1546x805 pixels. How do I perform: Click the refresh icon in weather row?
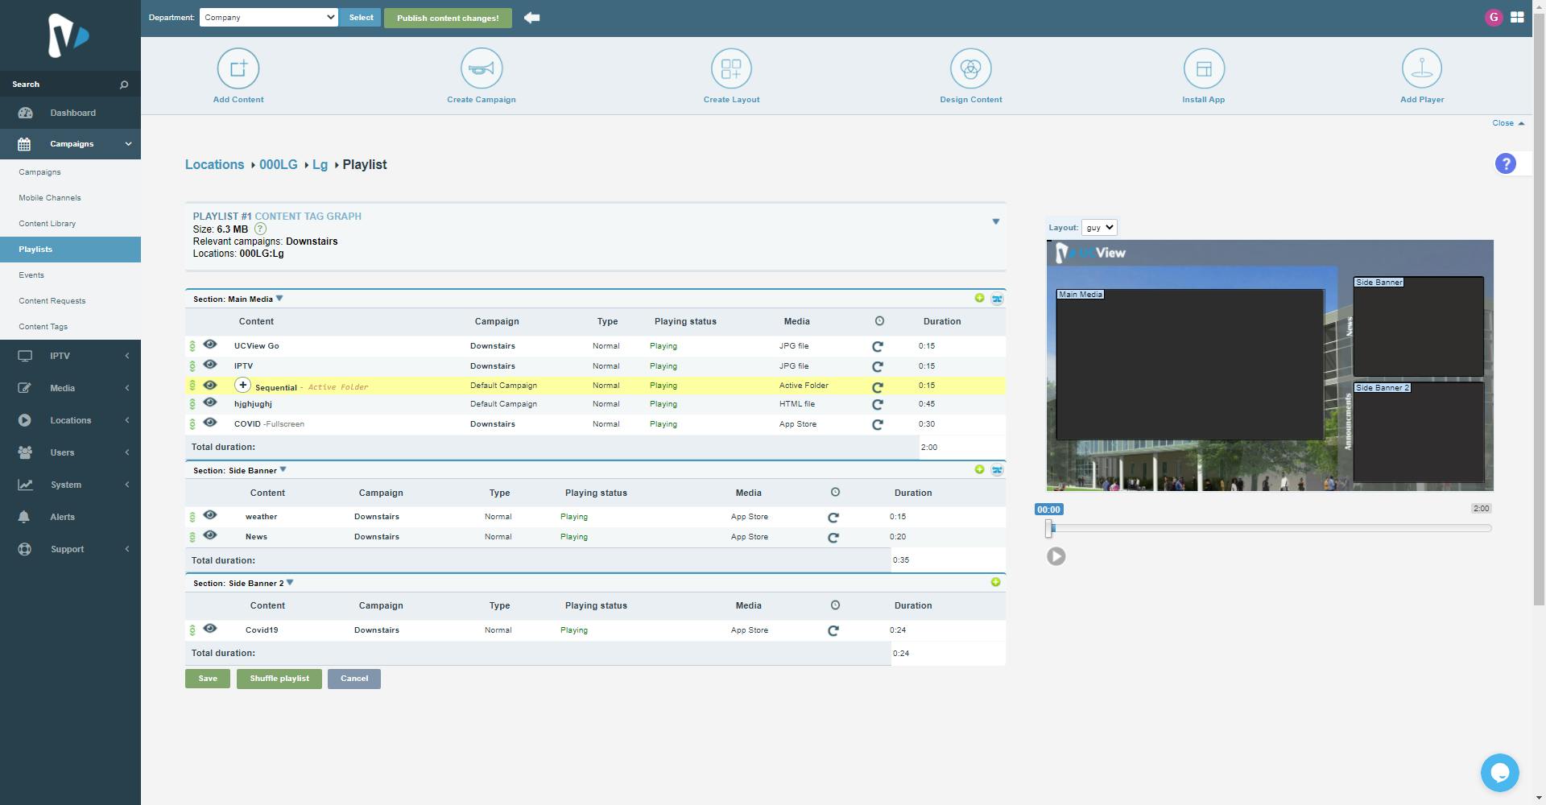[833, 517]
